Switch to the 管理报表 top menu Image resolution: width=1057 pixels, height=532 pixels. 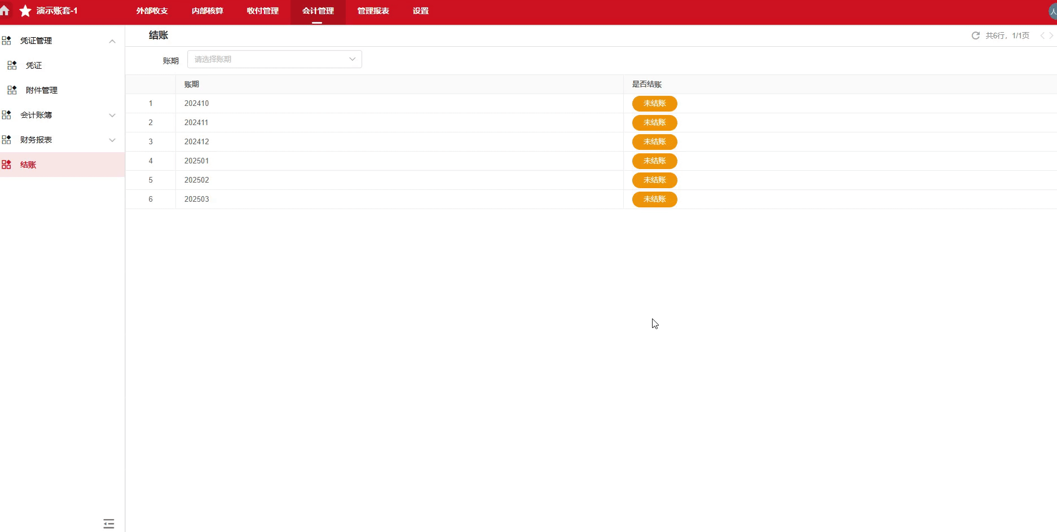[373, 11]
